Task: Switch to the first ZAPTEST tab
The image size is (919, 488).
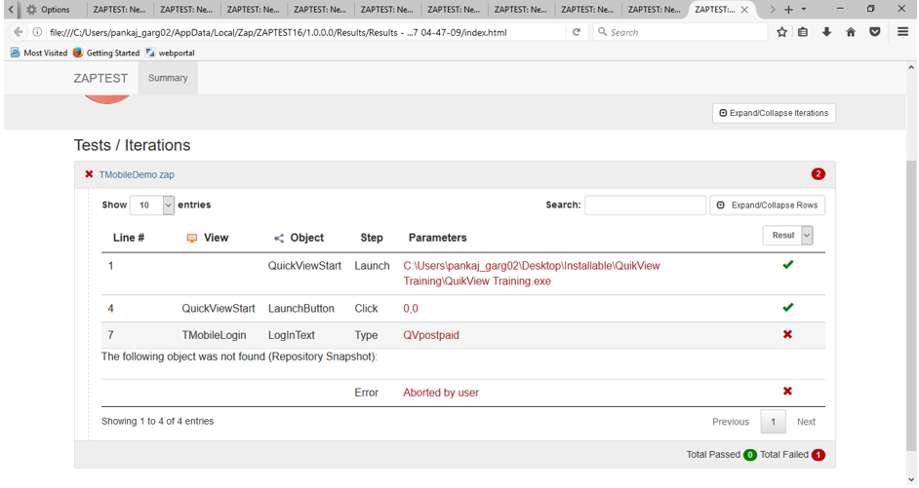Action: (x=120, y=10)
